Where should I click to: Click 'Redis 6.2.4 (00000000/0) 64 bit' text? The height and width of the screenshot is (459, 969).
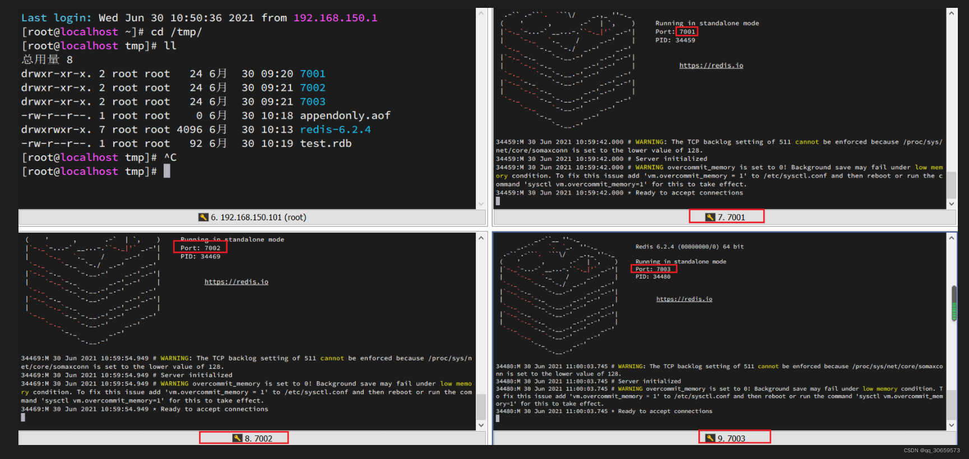690,247
